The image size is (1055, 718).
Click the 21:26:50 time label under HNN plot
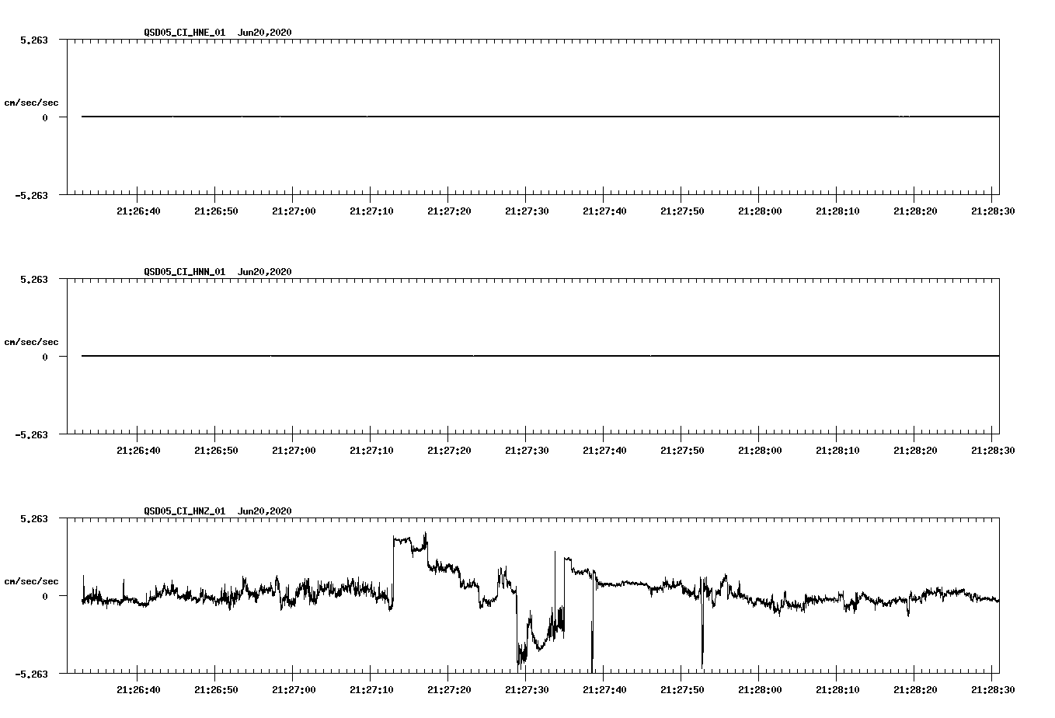[216, 450]
